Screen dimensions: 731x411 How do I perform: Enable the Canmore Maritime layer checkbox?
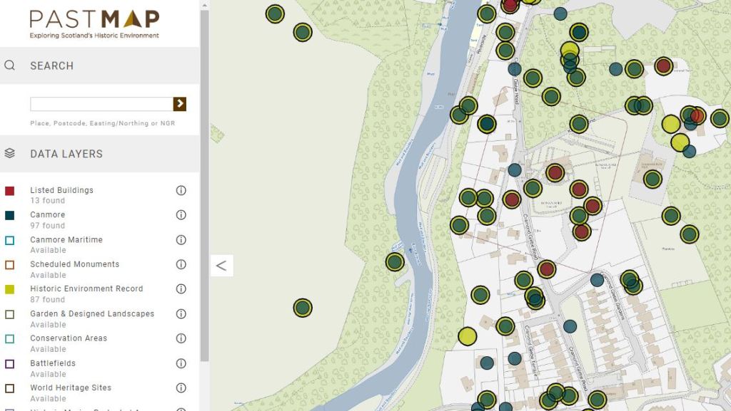coord(10,240)
